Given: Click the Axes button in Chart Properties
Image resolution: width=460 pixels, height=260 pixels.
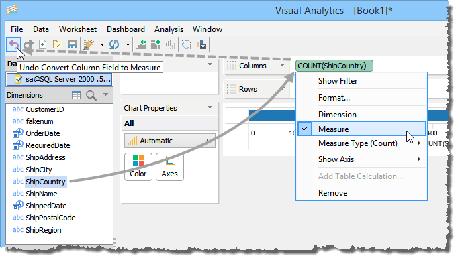Looking at the screenshot, I should click(170, 167).
